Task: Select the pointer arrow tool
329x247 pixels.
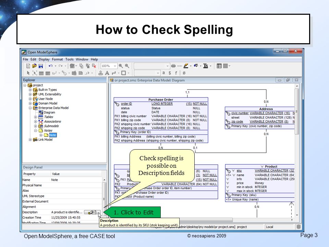Action: [28, 73]
